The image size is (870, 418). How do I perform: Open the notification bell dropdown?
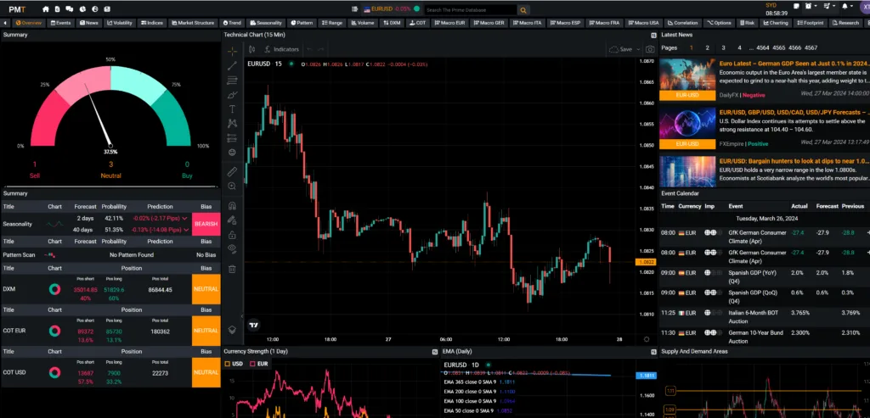(847, 7)
